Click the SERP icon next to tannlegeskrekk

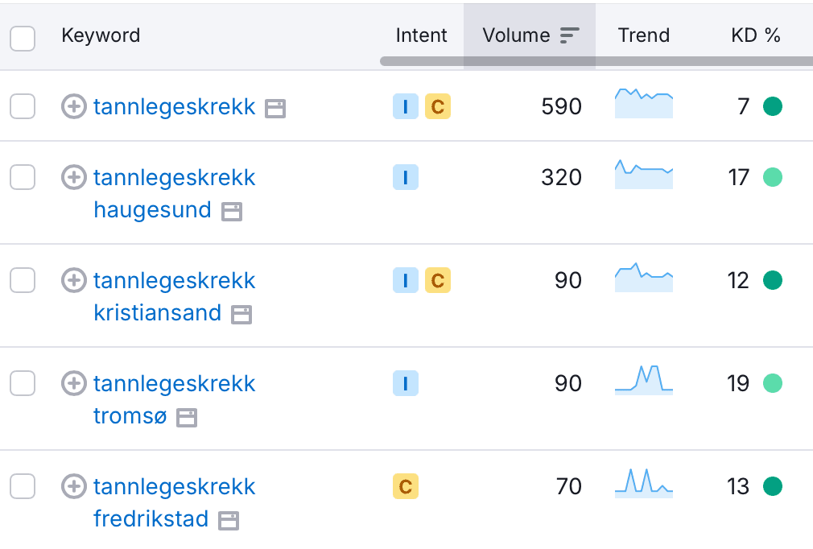(275, 108)
